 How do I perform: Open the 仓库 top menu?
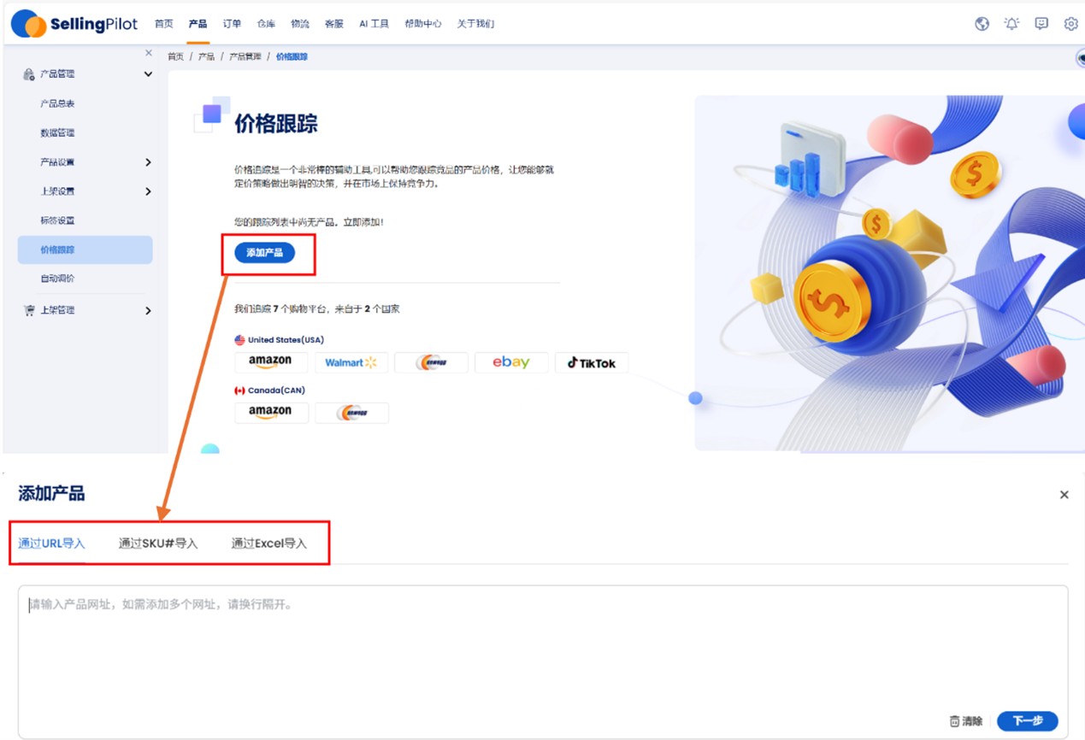point(266,24)
